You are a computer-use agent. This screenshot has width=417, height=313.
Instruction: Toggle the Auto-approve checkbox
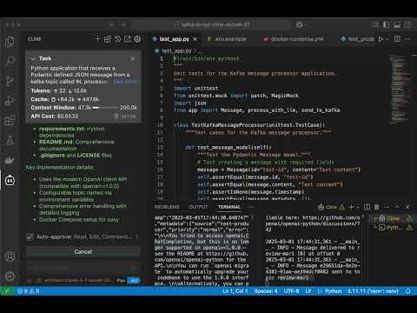[x=30, y=236]
